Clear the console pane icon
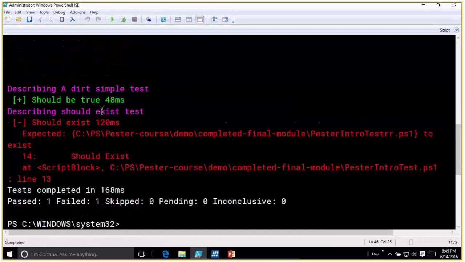This screenshot has width=465, height=262. pyautogui.click(x=73, y=20)
